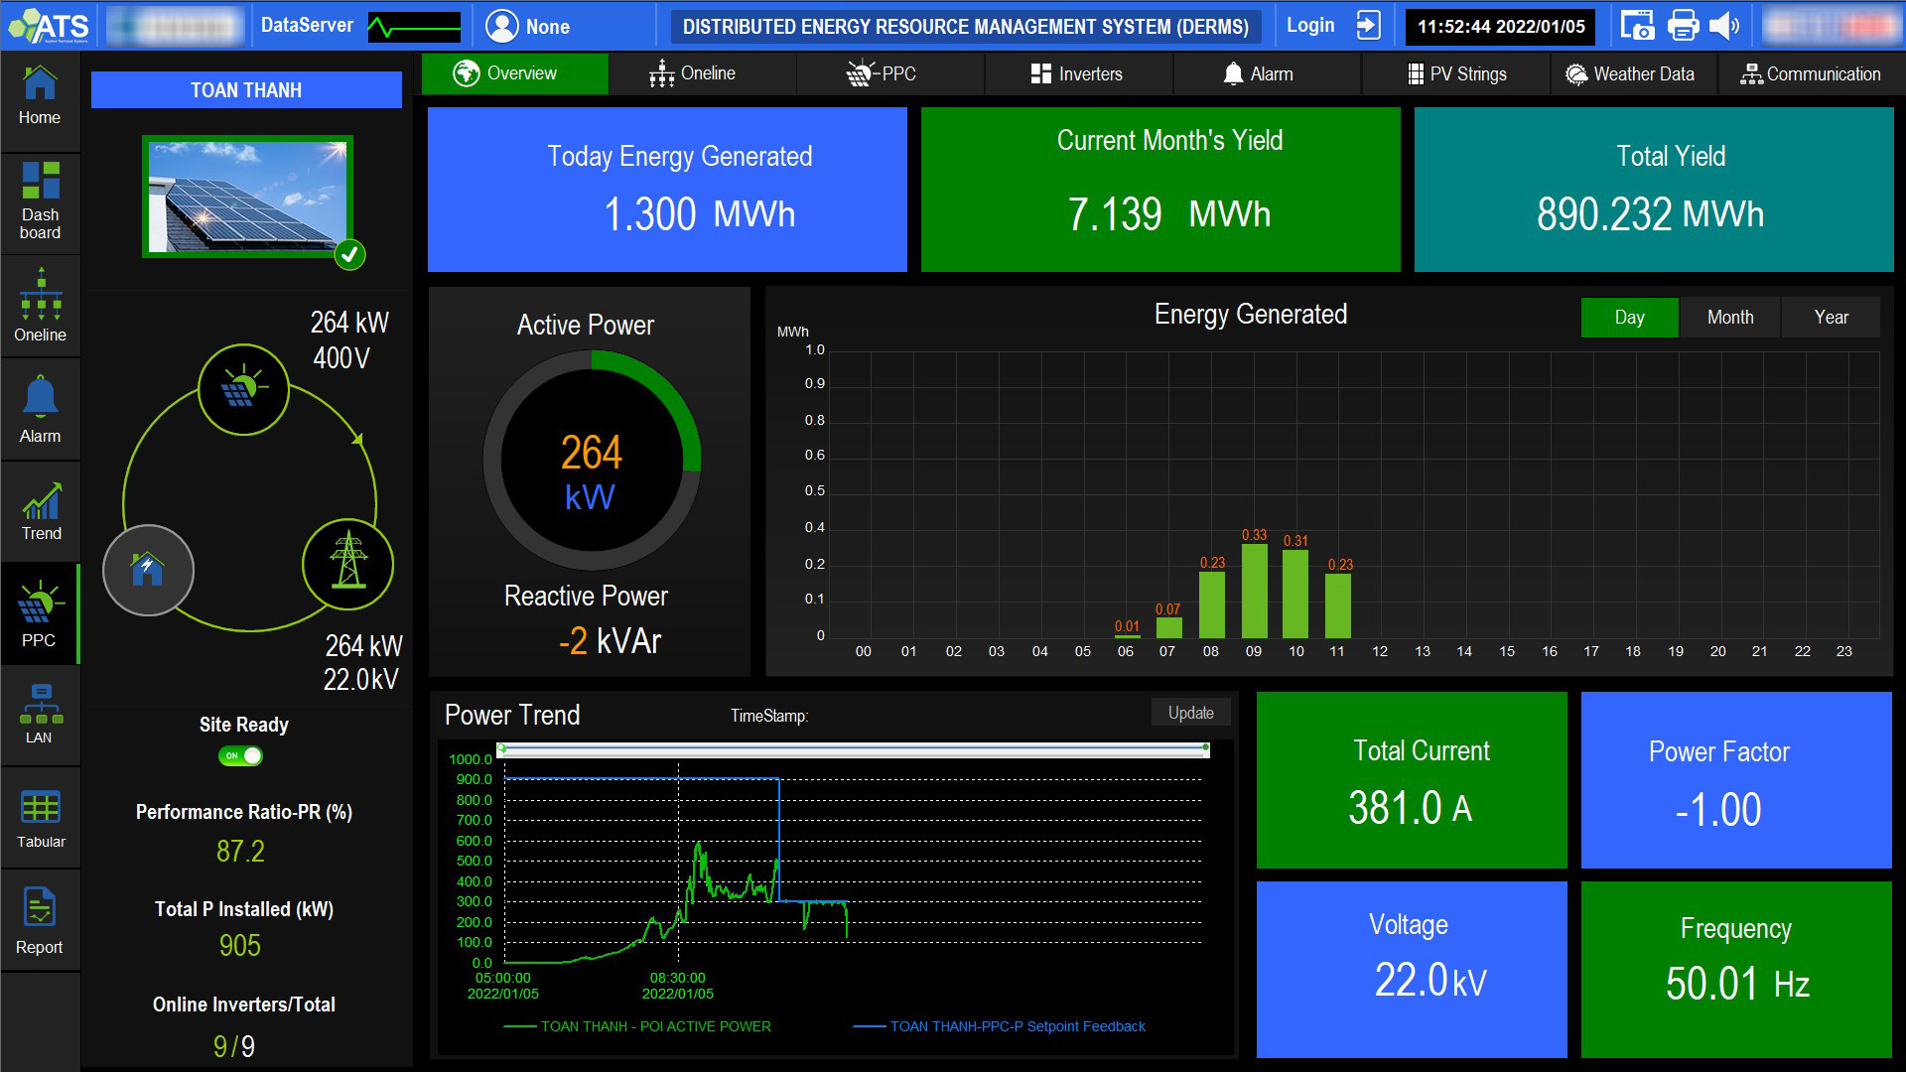Select the Year energy view

(x=1831, y=318)
